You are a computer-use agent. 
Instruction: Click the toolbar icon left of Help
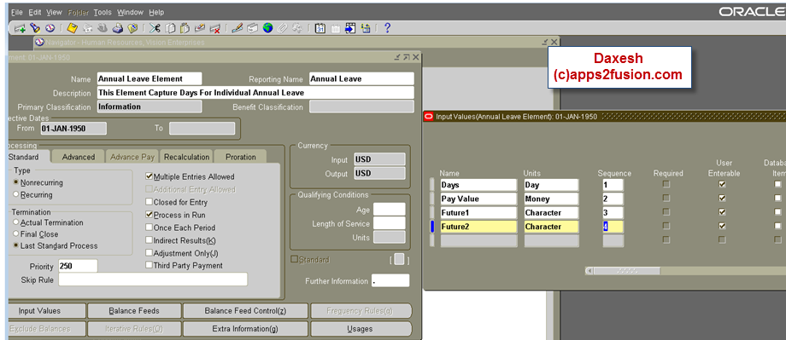point(366,28)
